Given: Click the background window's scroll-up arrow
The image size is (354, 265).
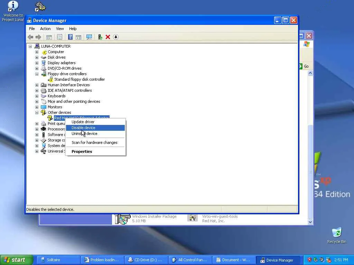Looking at the screenshot, I should point(310,73).
